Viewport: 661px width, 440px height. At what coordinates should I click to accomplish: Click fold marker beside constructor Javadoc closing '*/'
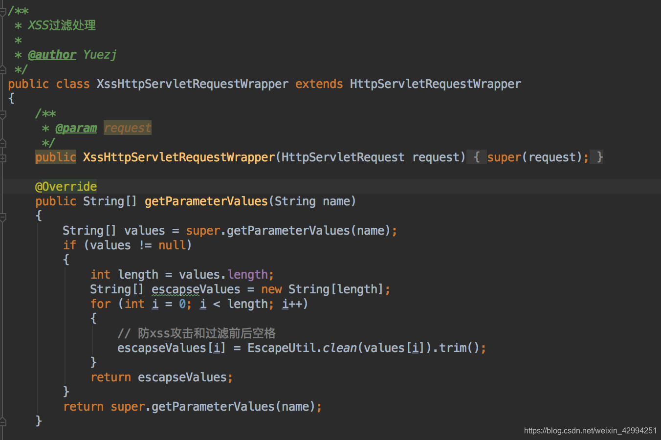[x=2, y=143]
